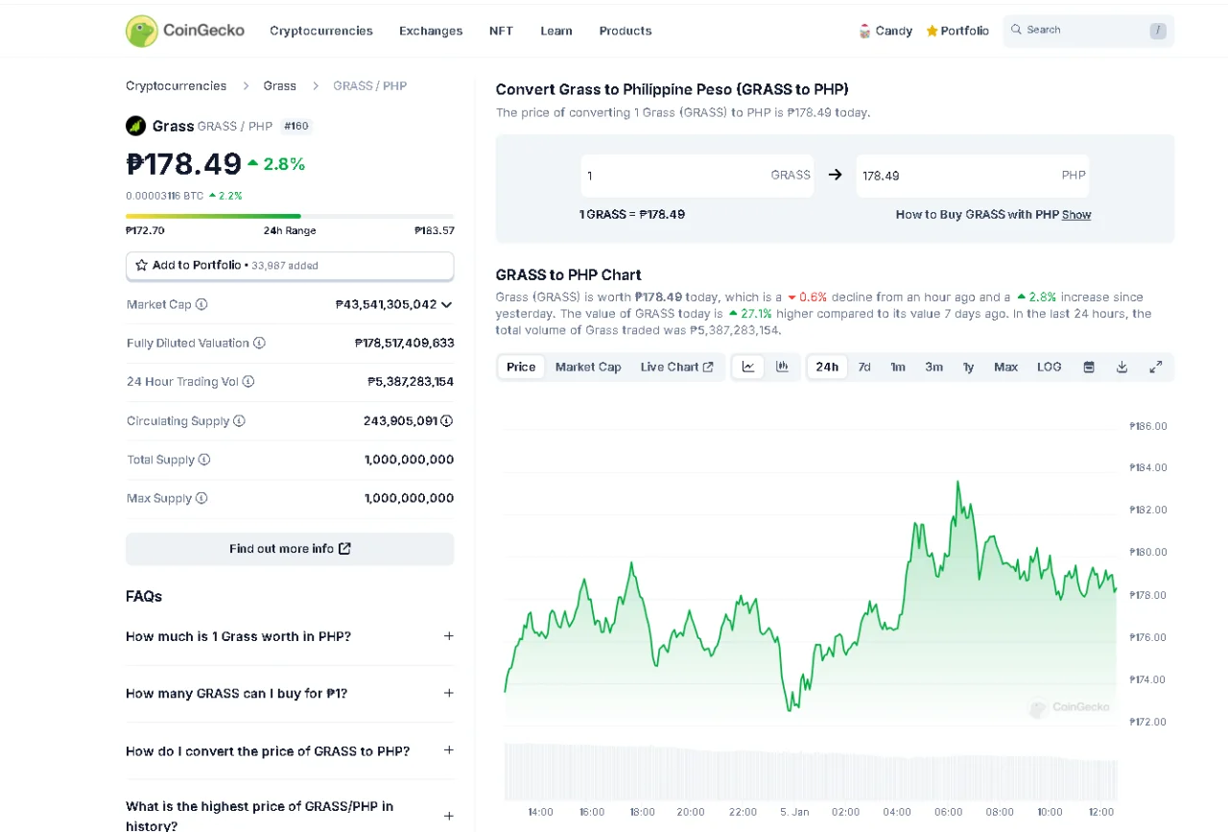The width and height of the screenshot is (1228, 832).
Task: Go to Cryptocurrencies breadcrumb link
Action: (x=177, y=86)
